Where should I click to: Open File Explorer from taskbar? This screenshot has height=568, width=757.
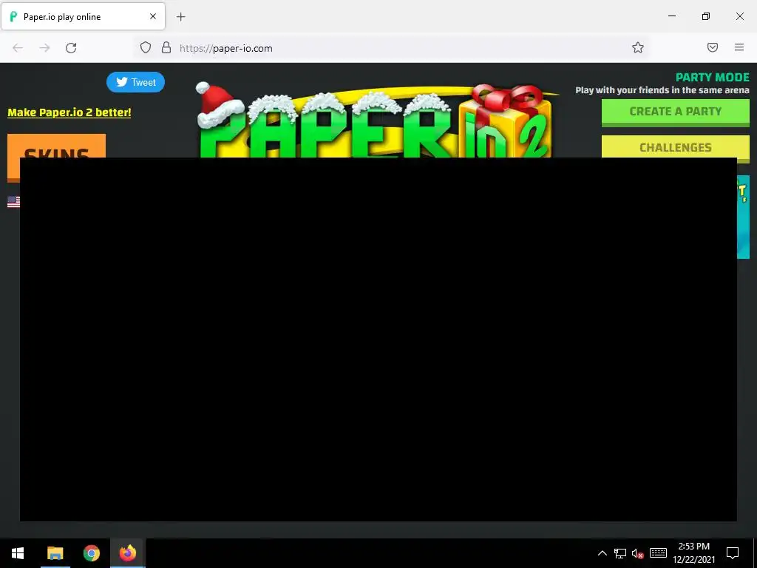55,553
